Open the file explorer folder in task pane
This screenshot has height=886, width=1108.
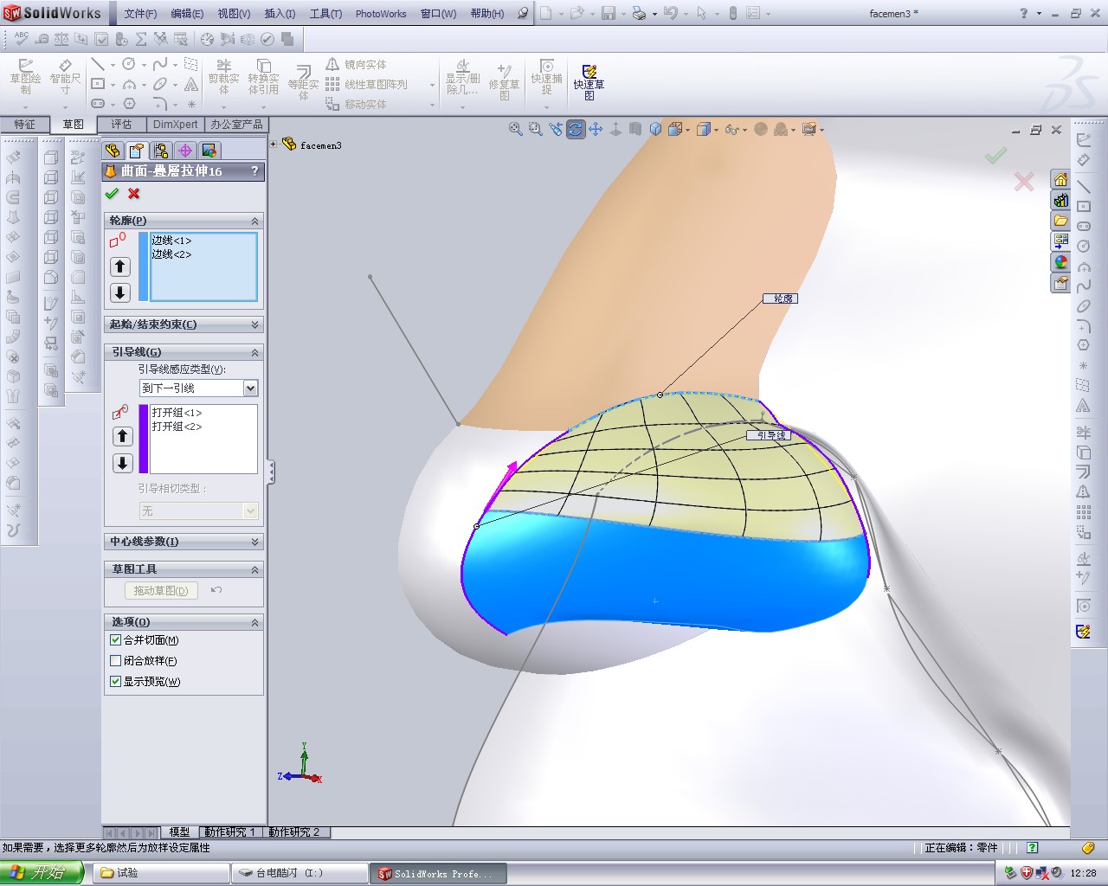(x=1060, y=221)
